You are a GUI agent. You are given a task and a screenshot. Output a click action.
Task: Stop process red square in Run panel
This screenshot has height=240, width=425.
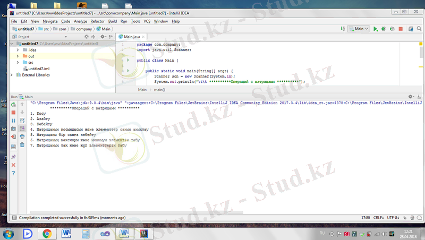click(13, 113)
